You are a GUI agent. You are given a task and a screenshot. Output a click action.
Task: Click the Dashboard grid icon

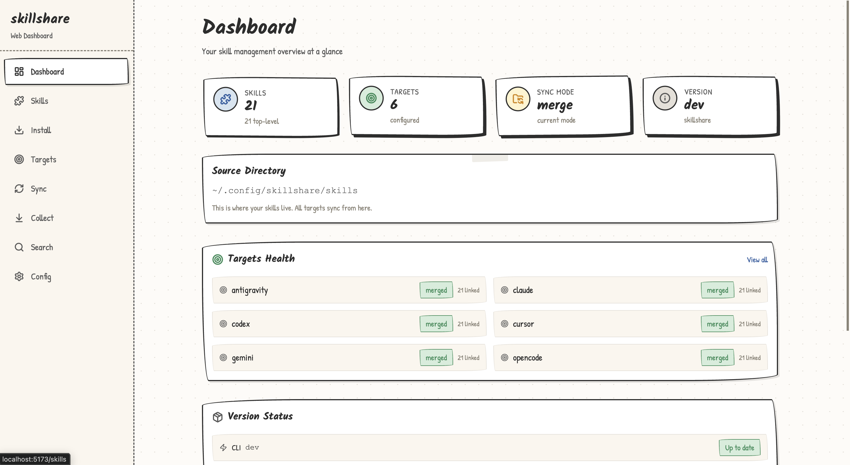point(19,71)
